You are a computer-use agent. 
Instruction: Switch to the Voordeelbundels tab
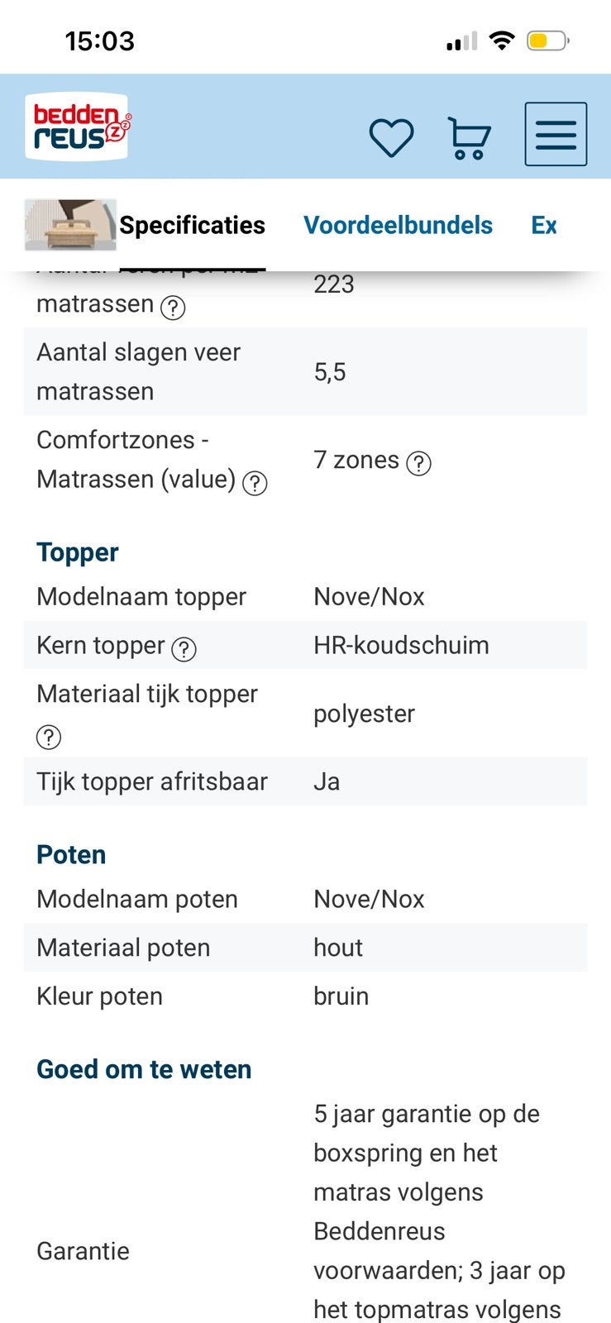398,225
